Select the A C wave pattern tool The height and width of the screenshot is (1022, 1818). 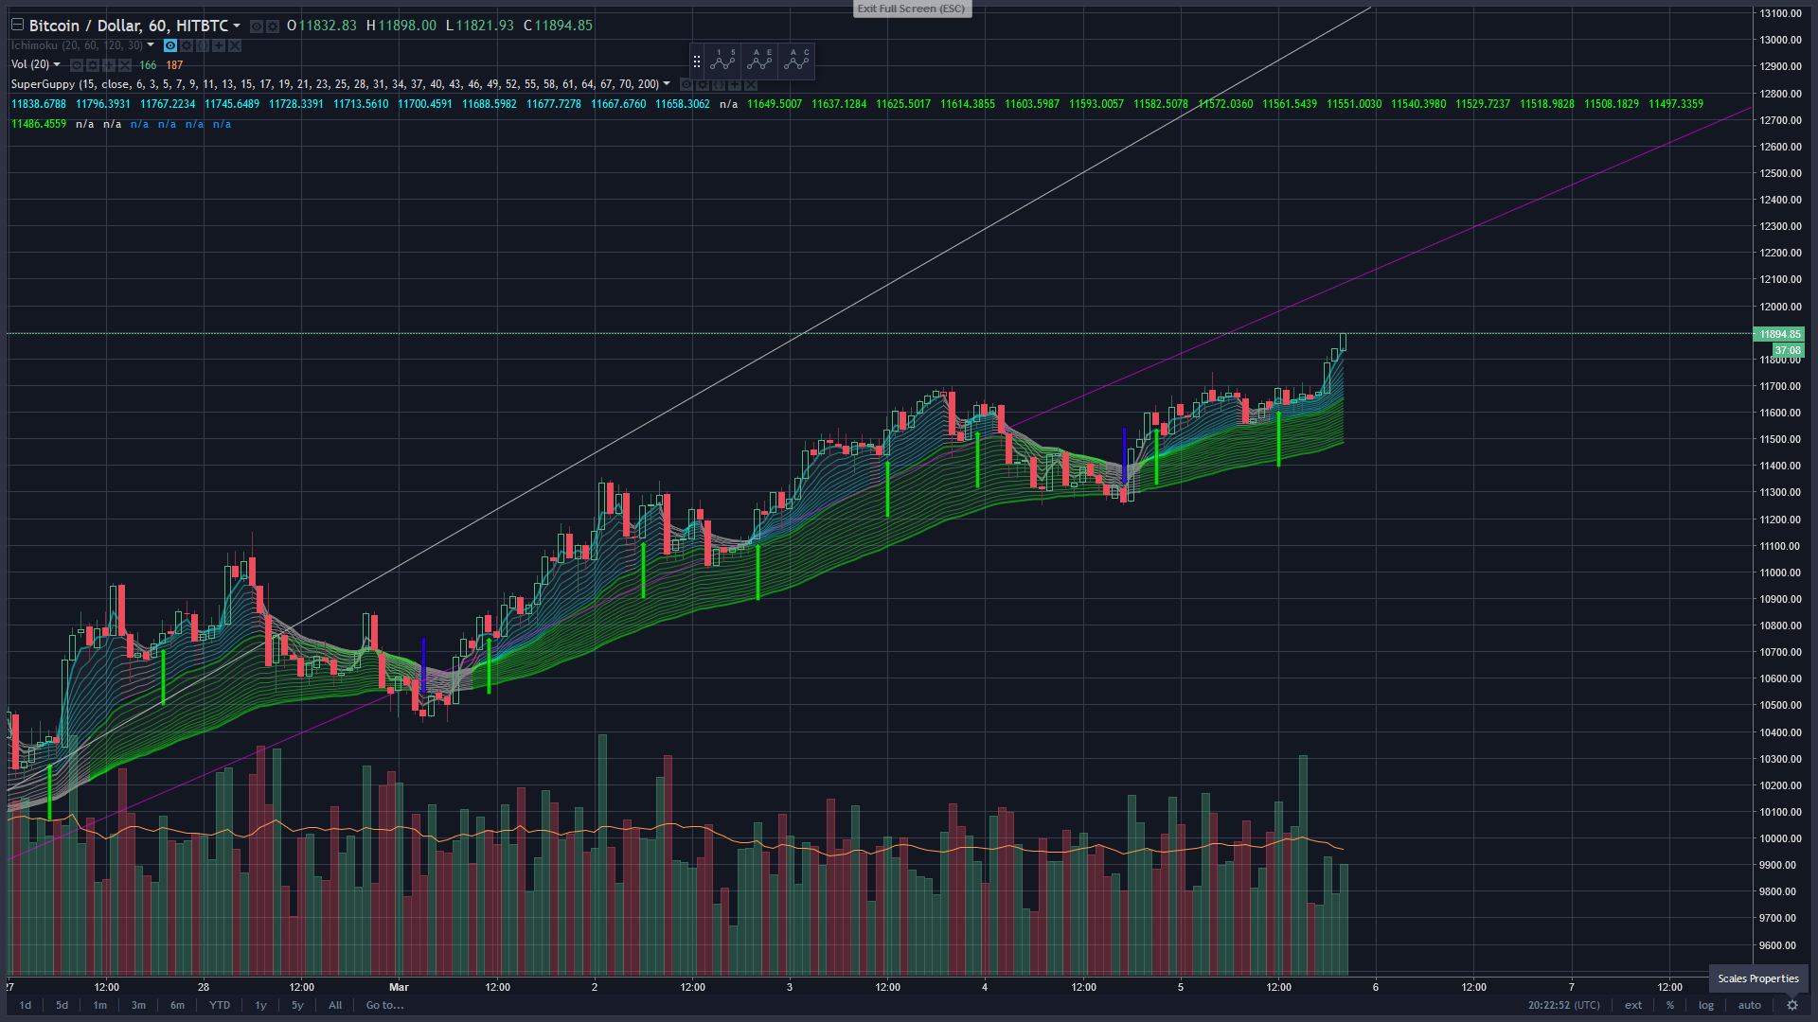tap(797, 61)
